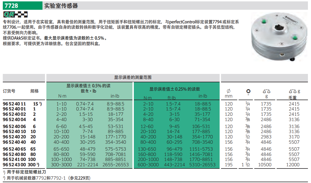Click the 实验室传感器 title

coord(61,6)
